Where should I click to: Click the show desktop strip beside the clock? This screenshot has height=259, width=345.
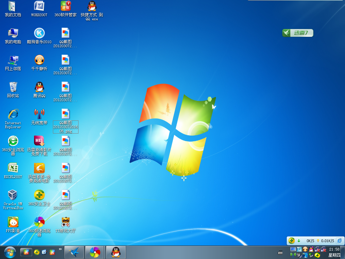click(x=343, y=252)
